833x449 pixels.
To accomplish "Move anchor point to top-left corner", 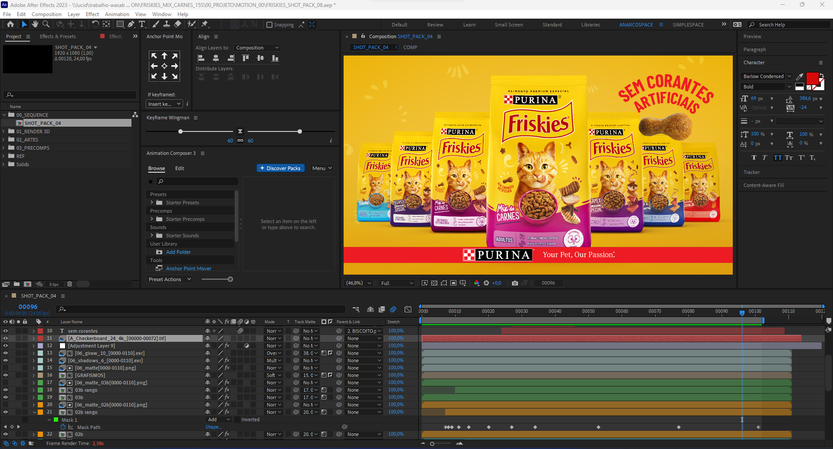I will 154,56.
